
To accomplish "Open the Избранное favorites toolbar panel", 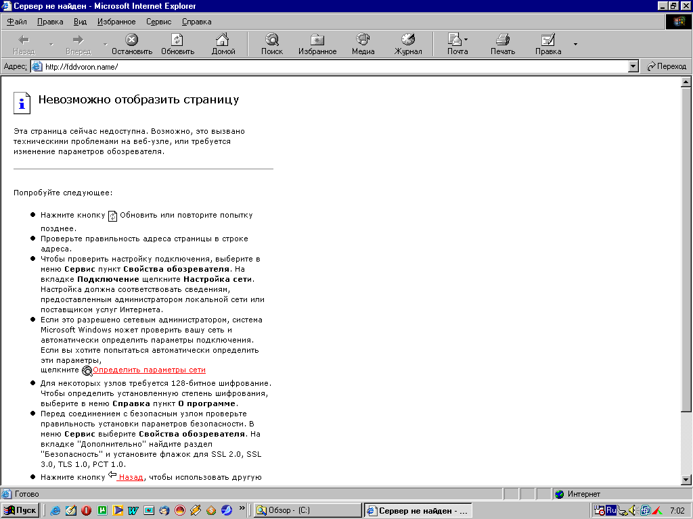I will tap(317, 45).
